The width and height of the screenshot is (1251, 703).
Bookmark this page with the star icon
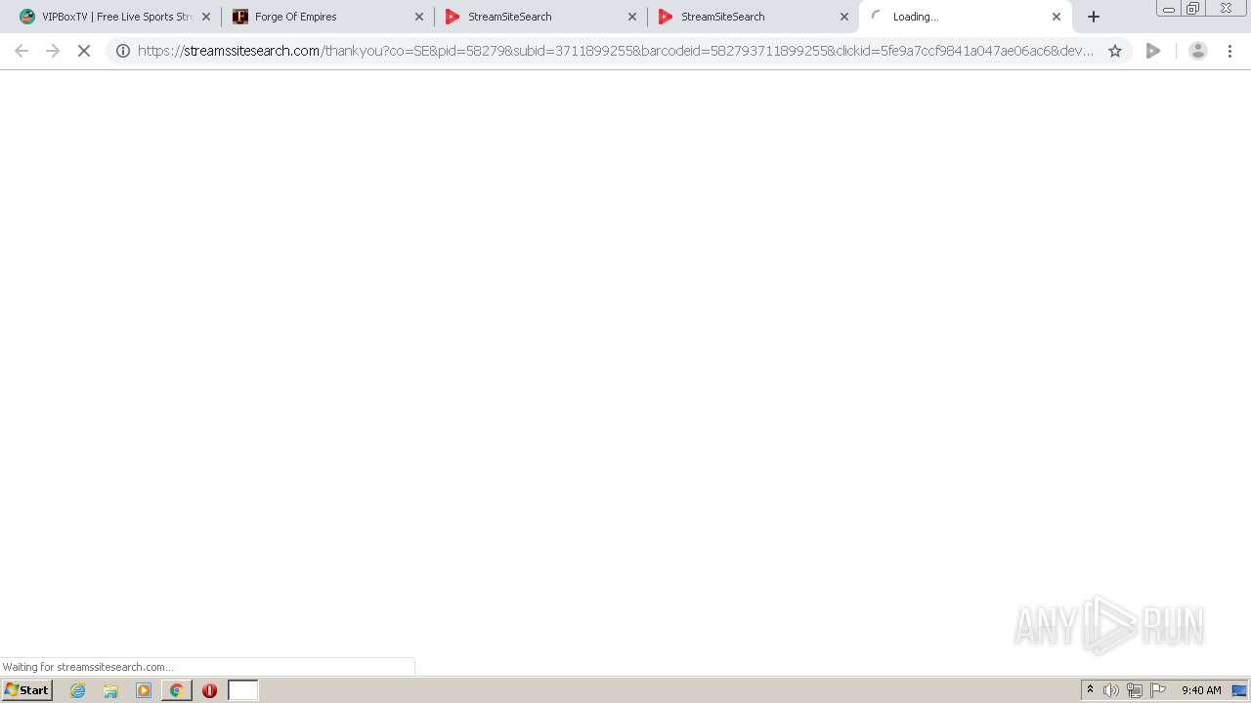point(1115,51)
